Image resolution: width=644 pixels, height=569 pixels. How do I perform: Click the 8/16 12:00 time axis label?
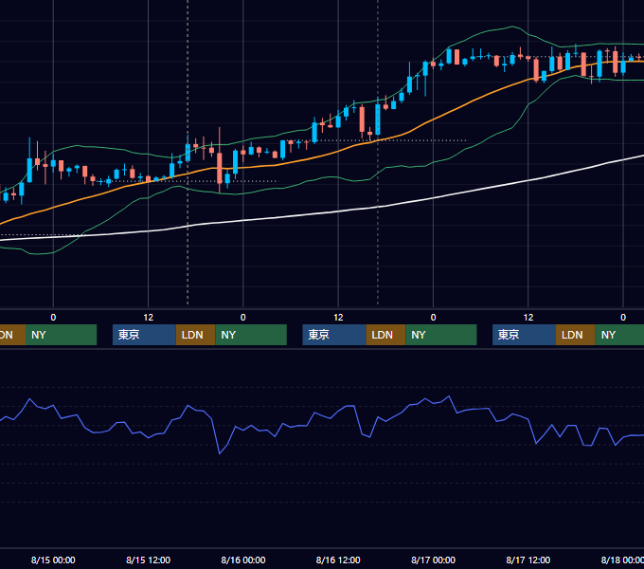point(338,560)
